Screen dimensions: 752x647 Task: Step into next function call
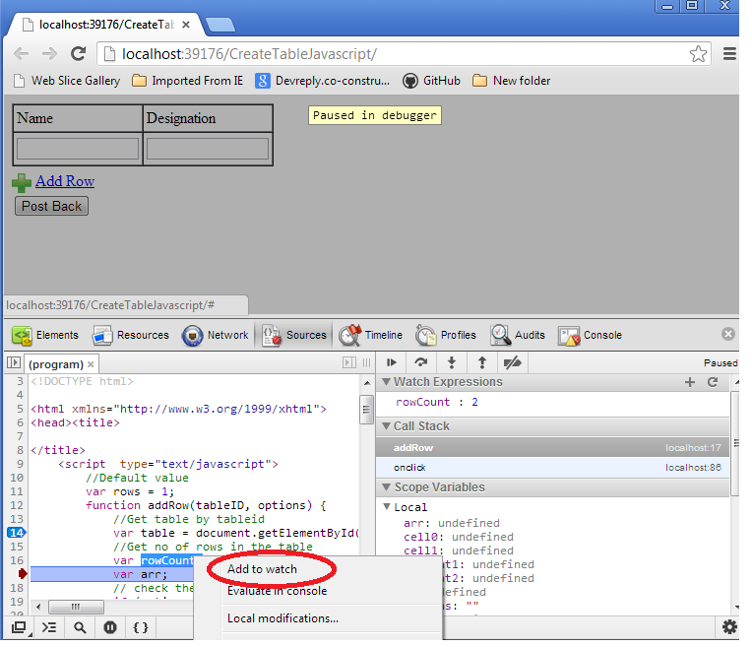(452, 362)
